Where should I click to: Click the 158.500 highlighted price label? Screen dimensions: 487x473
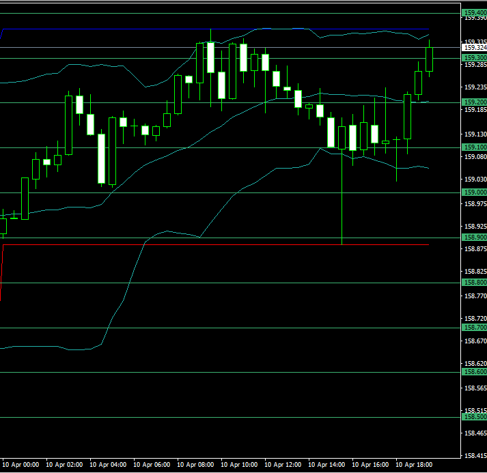click(x=474, y=417)
